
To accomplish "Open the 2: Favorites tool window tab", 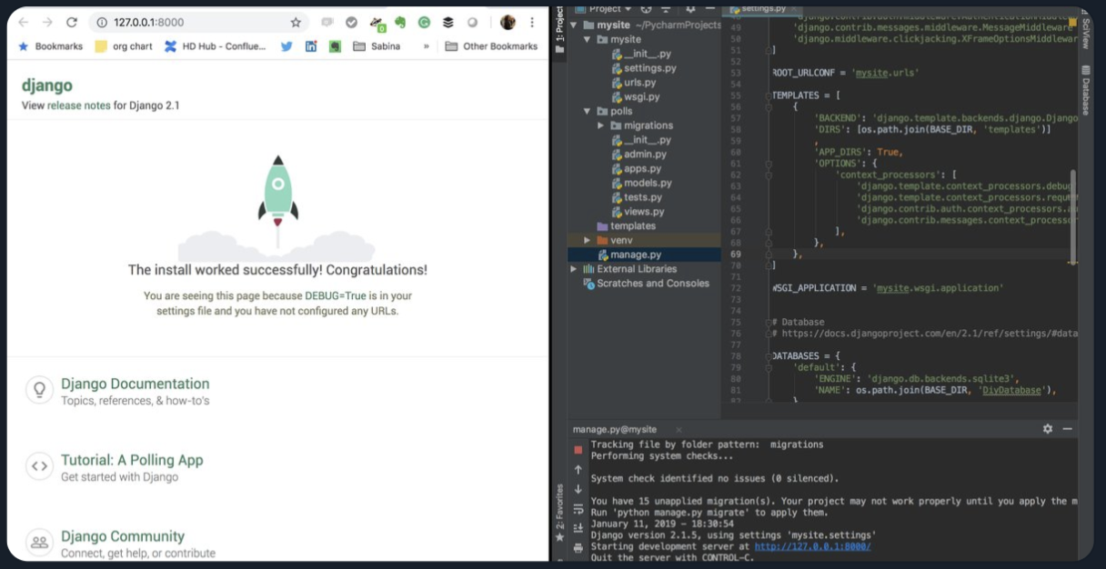I will click(x=560, y=514).
